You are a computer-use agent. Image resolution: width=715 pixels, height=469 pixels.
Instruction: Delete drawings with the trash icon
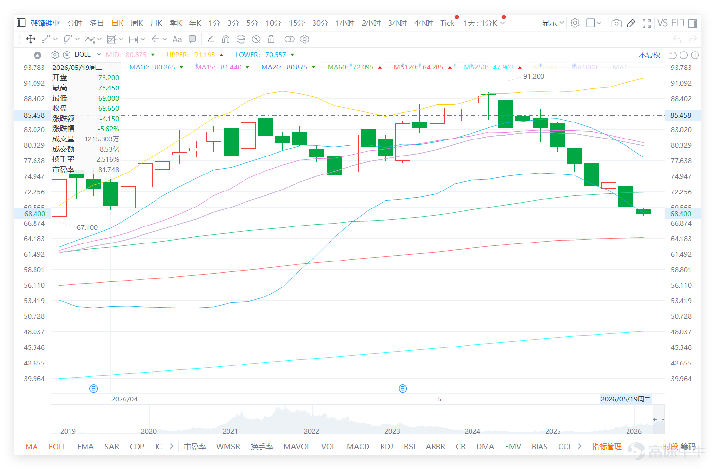(271, 39)
